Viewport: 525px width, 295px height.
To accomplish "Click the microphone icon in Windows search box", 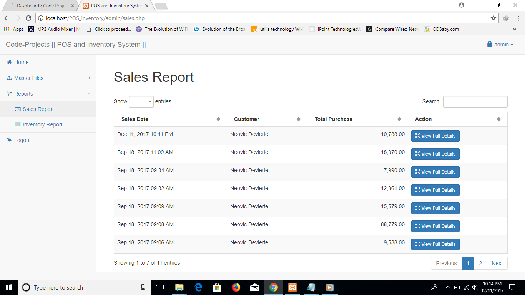I will 143,287.
